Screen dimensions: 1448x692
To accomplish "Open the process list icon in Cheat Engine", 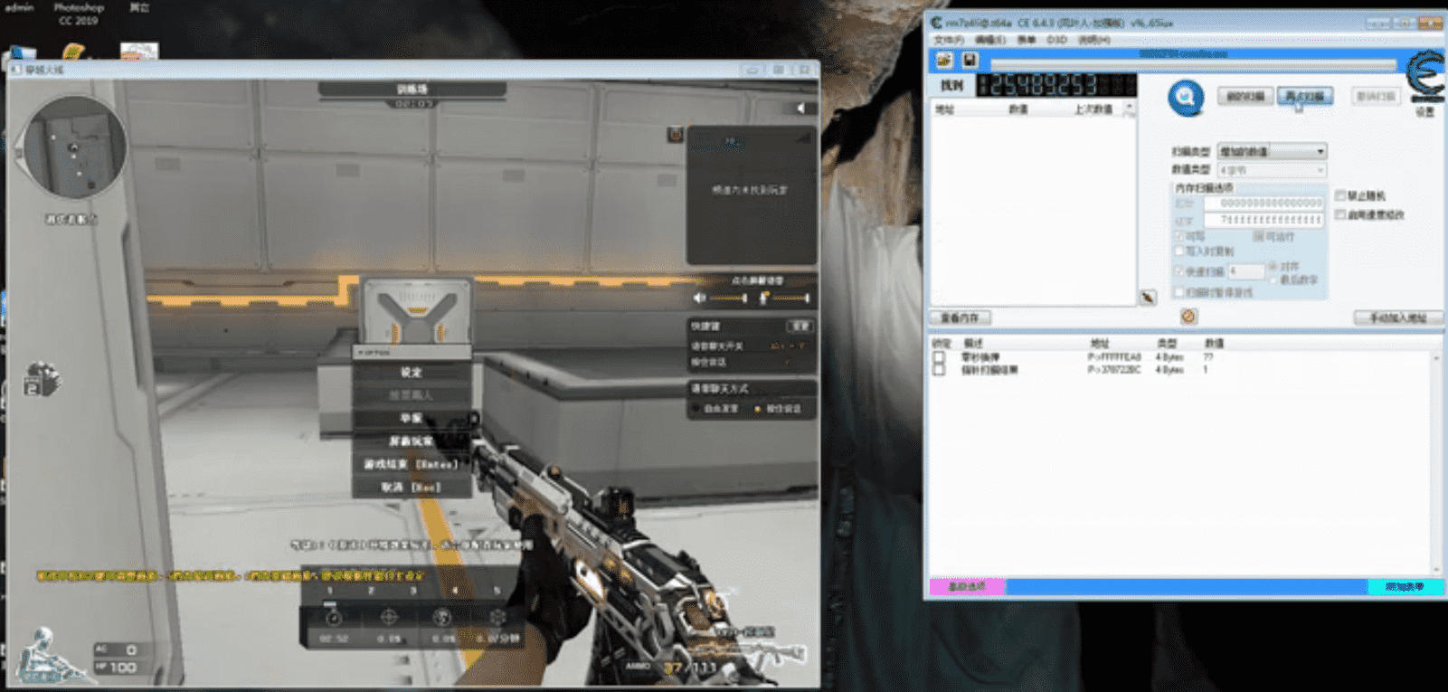I will [944, 60].
